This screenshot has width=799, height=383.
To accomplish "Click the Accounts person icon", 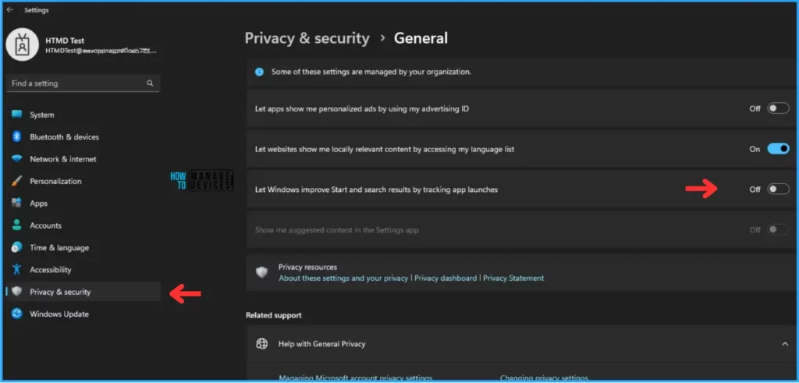I will 17,225.
